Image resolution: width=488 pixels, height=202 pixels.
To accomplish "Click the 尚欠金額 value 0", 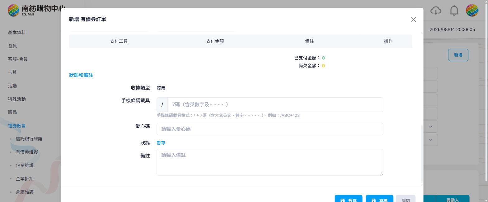I will point(323,66).
